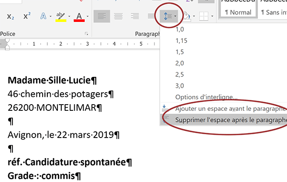Open shading paint bucket

[187, 16]
